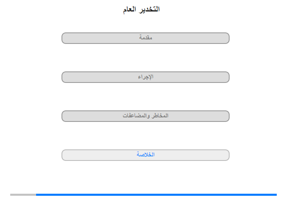Go to the Introduction (مقدمة) module

click(145, 38)
